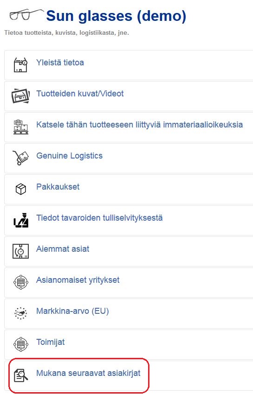
Task: Click the hand truck icon for Genuine Logistics
Action: tap(20, 158)
